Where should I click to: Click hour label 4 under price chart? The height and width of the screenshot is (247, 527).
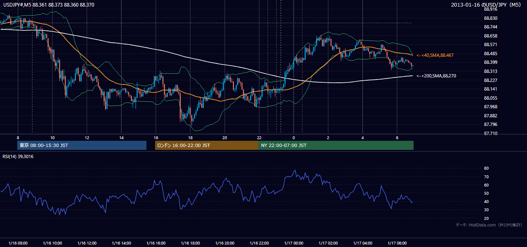362,137
